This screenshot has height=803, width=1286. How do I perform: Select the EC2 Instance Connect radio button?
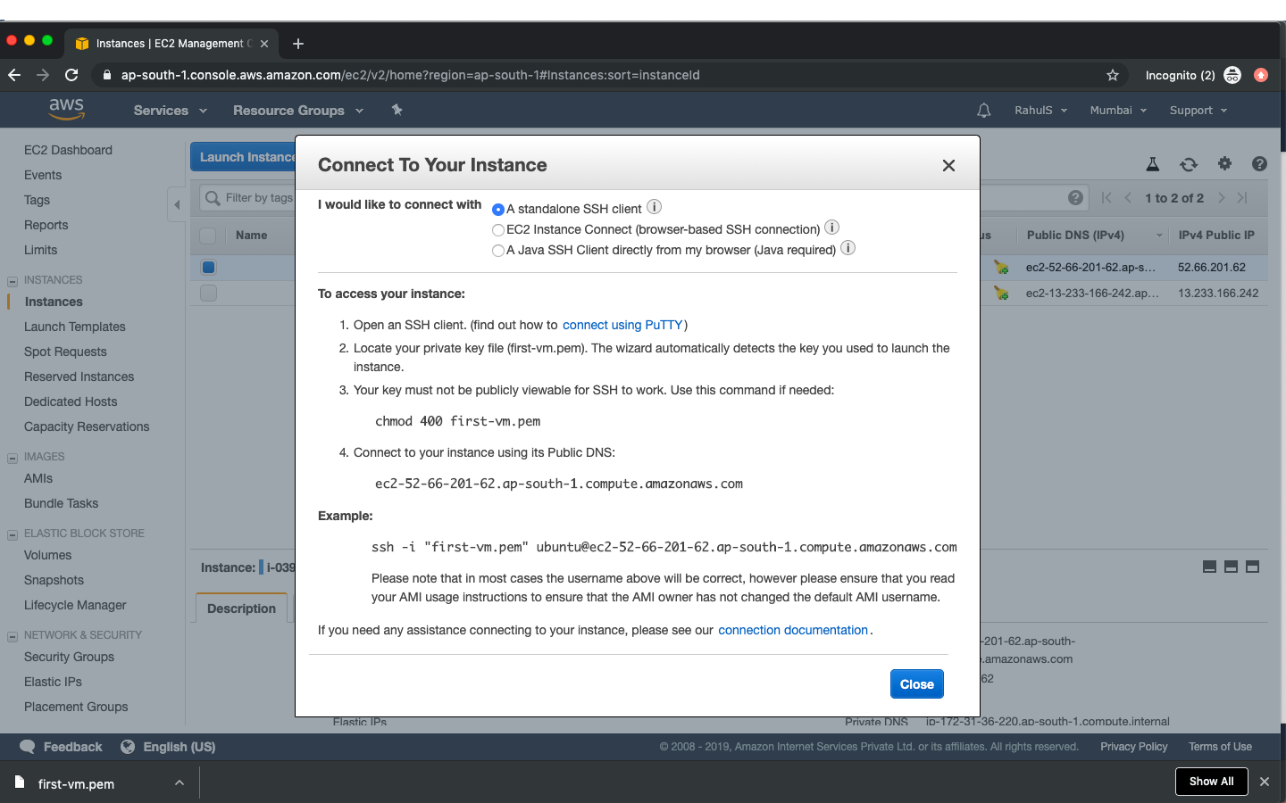[498, 229]
